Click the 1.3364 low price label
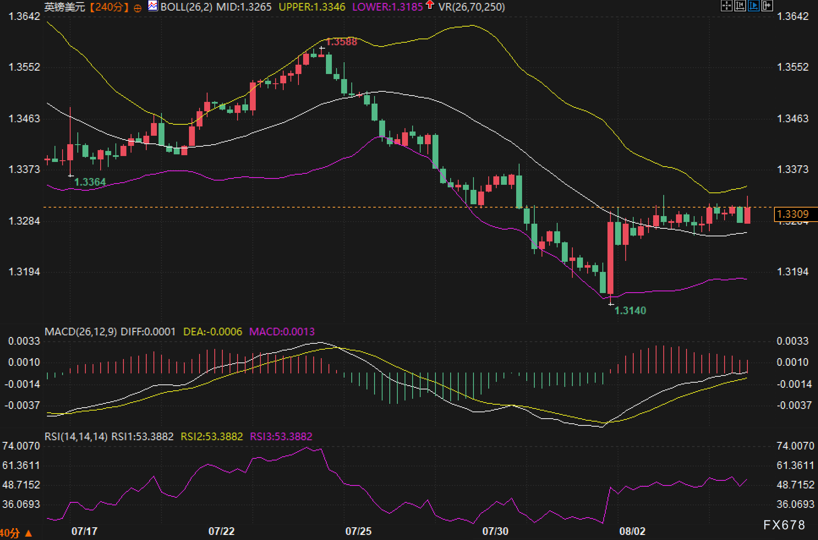The width and height of the screenshot is (818, 540). pyautogui.click(x=90, y=182)
